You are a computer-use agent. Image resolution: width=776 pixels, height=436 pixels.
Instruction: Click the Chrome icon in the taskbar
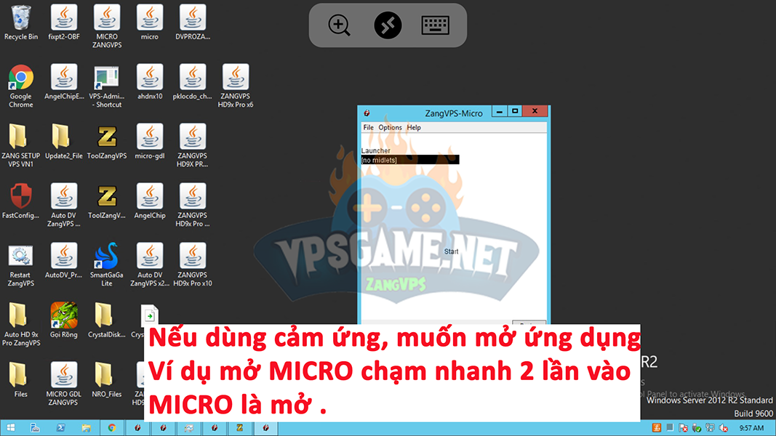point(112,428)
